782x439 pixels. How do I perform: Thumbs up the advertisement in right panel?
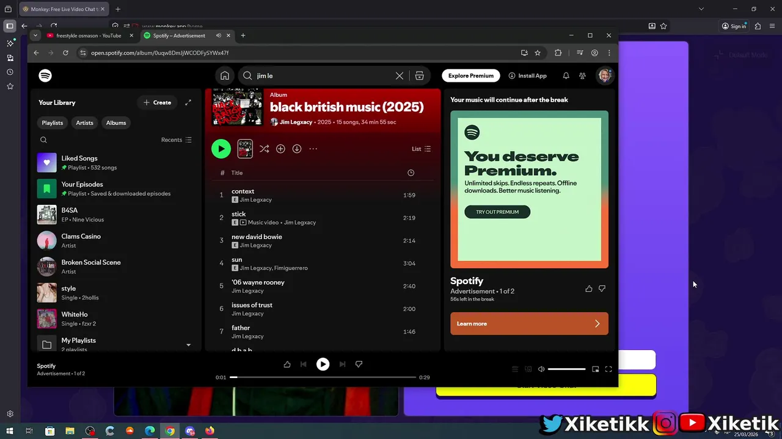(589, 288)
